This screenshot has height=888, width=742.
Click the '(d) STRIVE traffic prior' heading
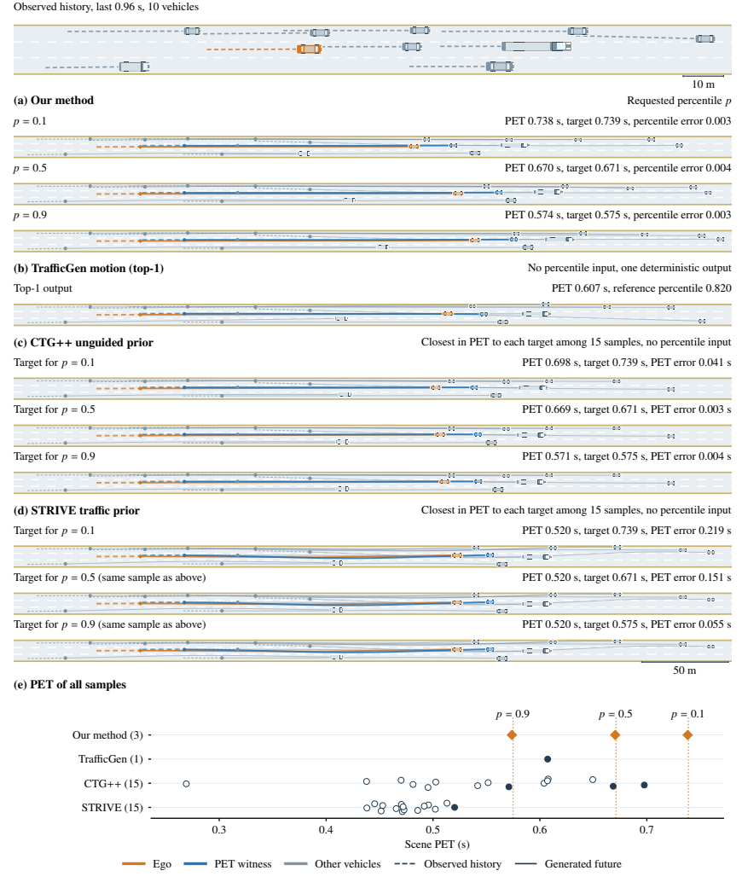coord(77,510)
